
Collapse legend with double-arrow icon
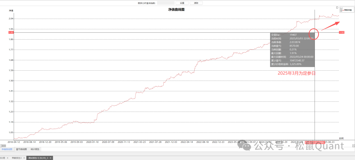pos(341,8)
